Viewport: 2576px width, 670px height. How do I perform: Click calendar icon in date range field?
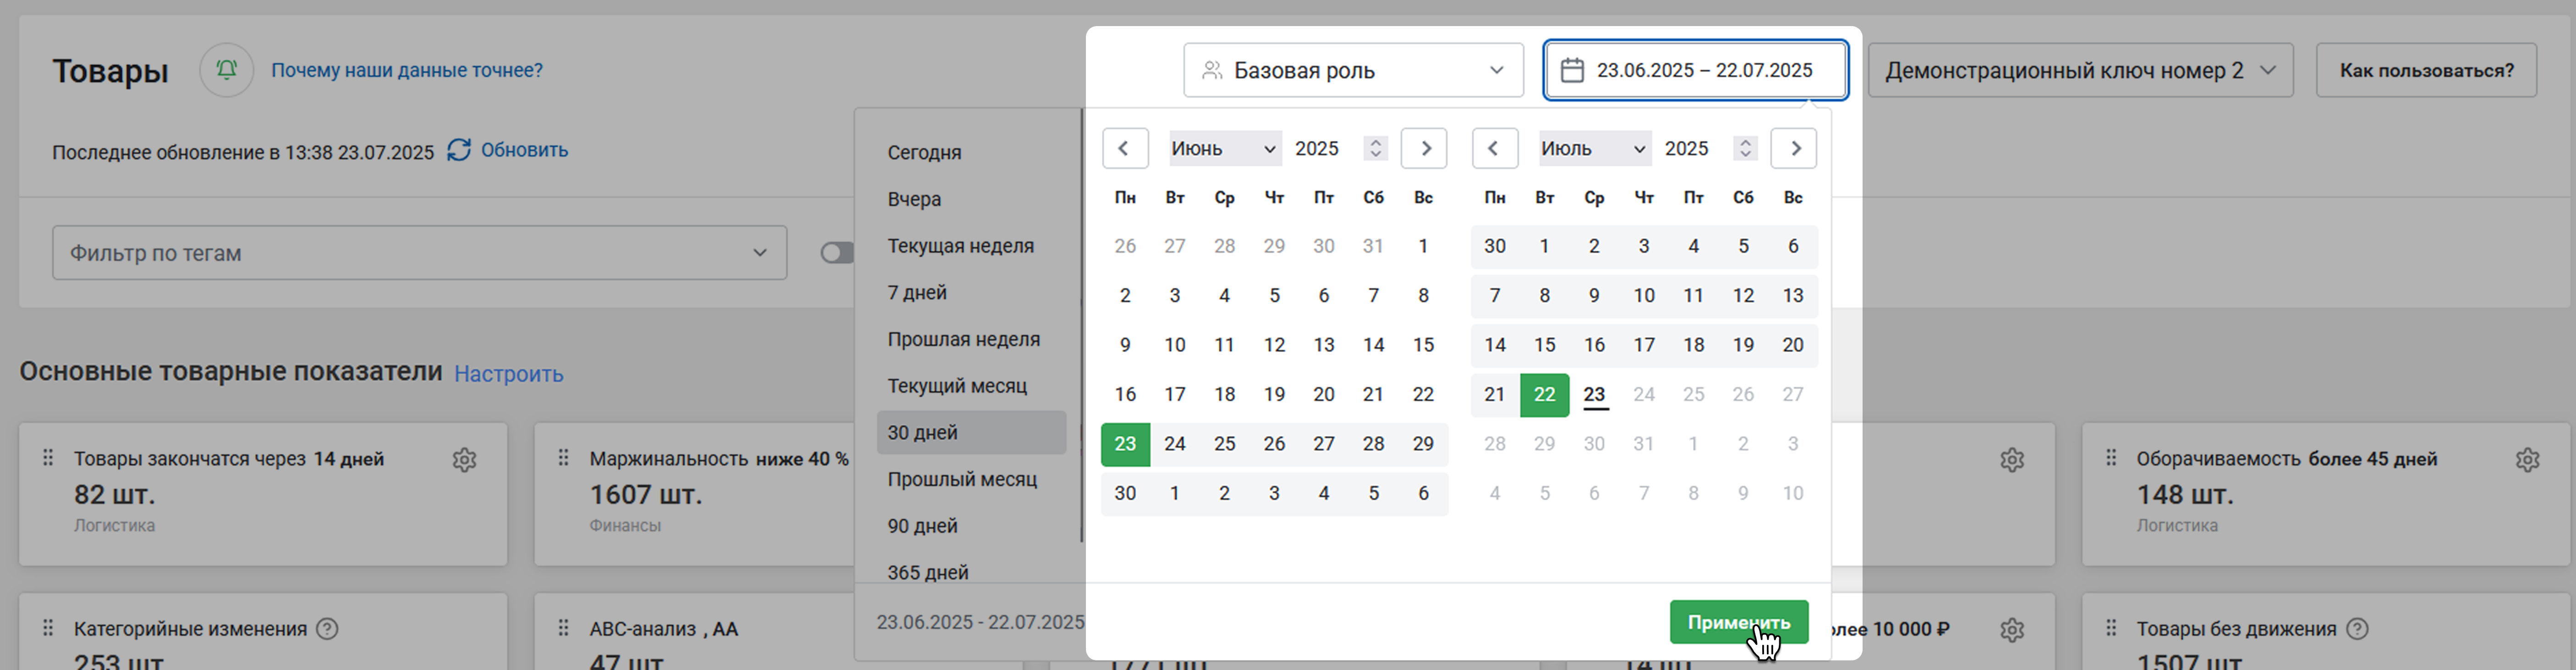1572,70
